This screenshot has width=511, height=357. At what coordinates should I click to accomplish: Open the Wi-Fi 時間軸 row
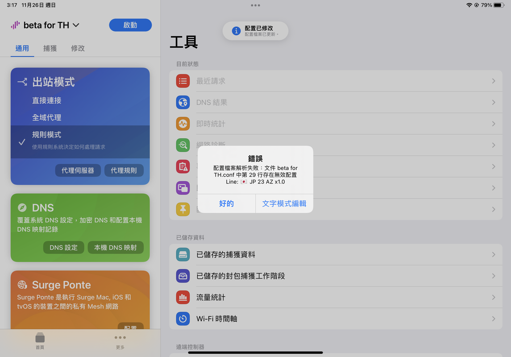(336, 319)
